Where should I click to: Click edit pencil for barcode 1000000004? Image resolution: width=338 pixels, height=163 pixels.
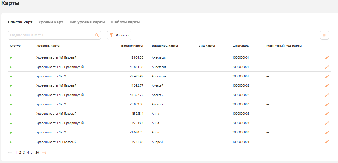click(x=327, y=142)
